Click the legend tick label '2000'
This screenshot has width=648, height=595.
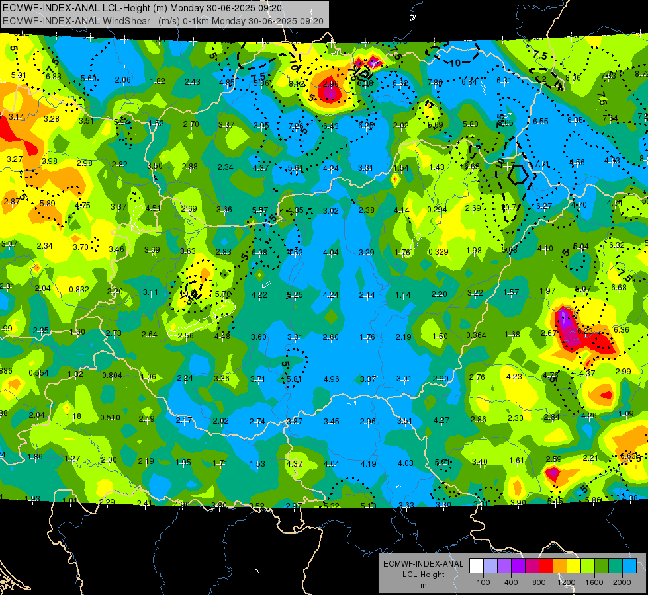tap(622, 582)
